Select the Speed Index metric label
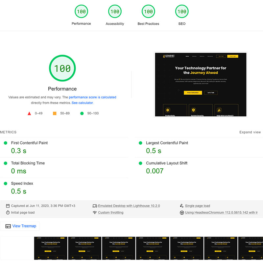This screenshot has width=263, height=273. click(x=22, y=183)
